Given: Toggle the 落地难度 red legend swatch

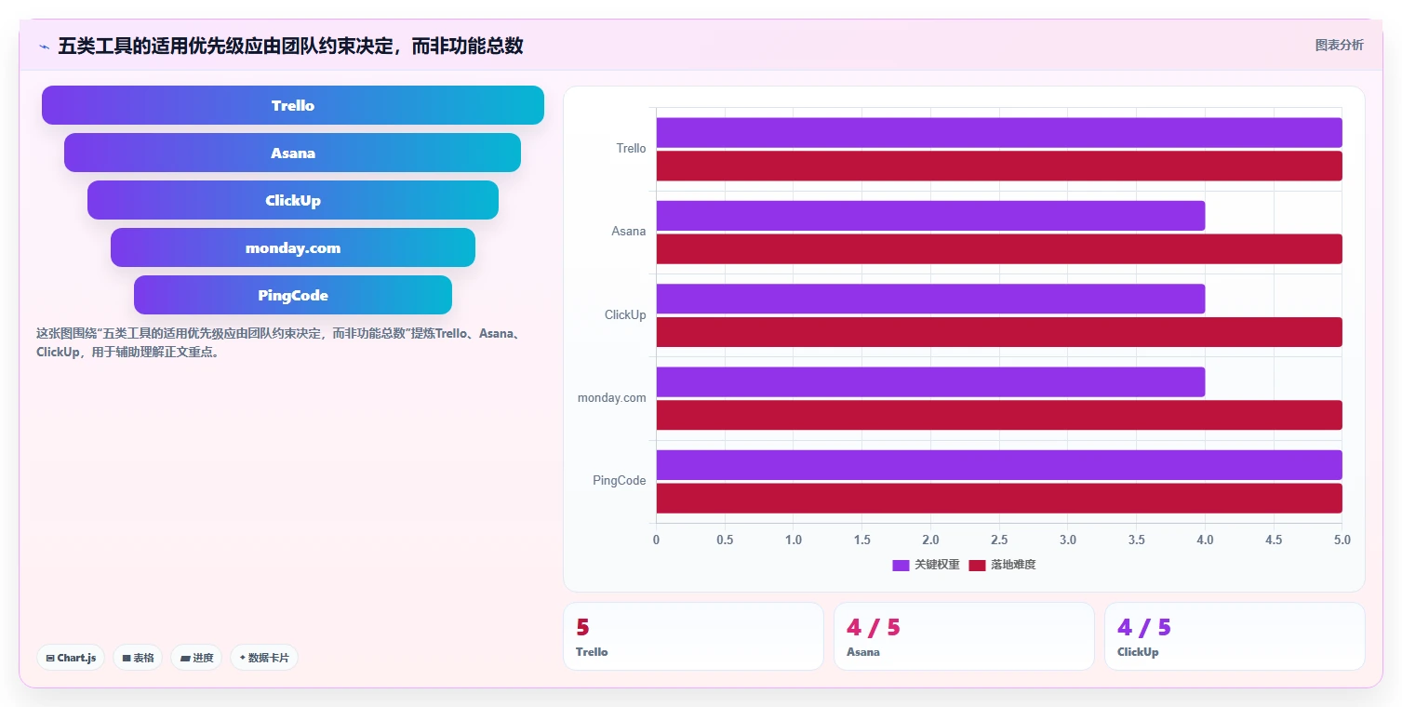Looking at the screenshot, I should tap(977, 565).
